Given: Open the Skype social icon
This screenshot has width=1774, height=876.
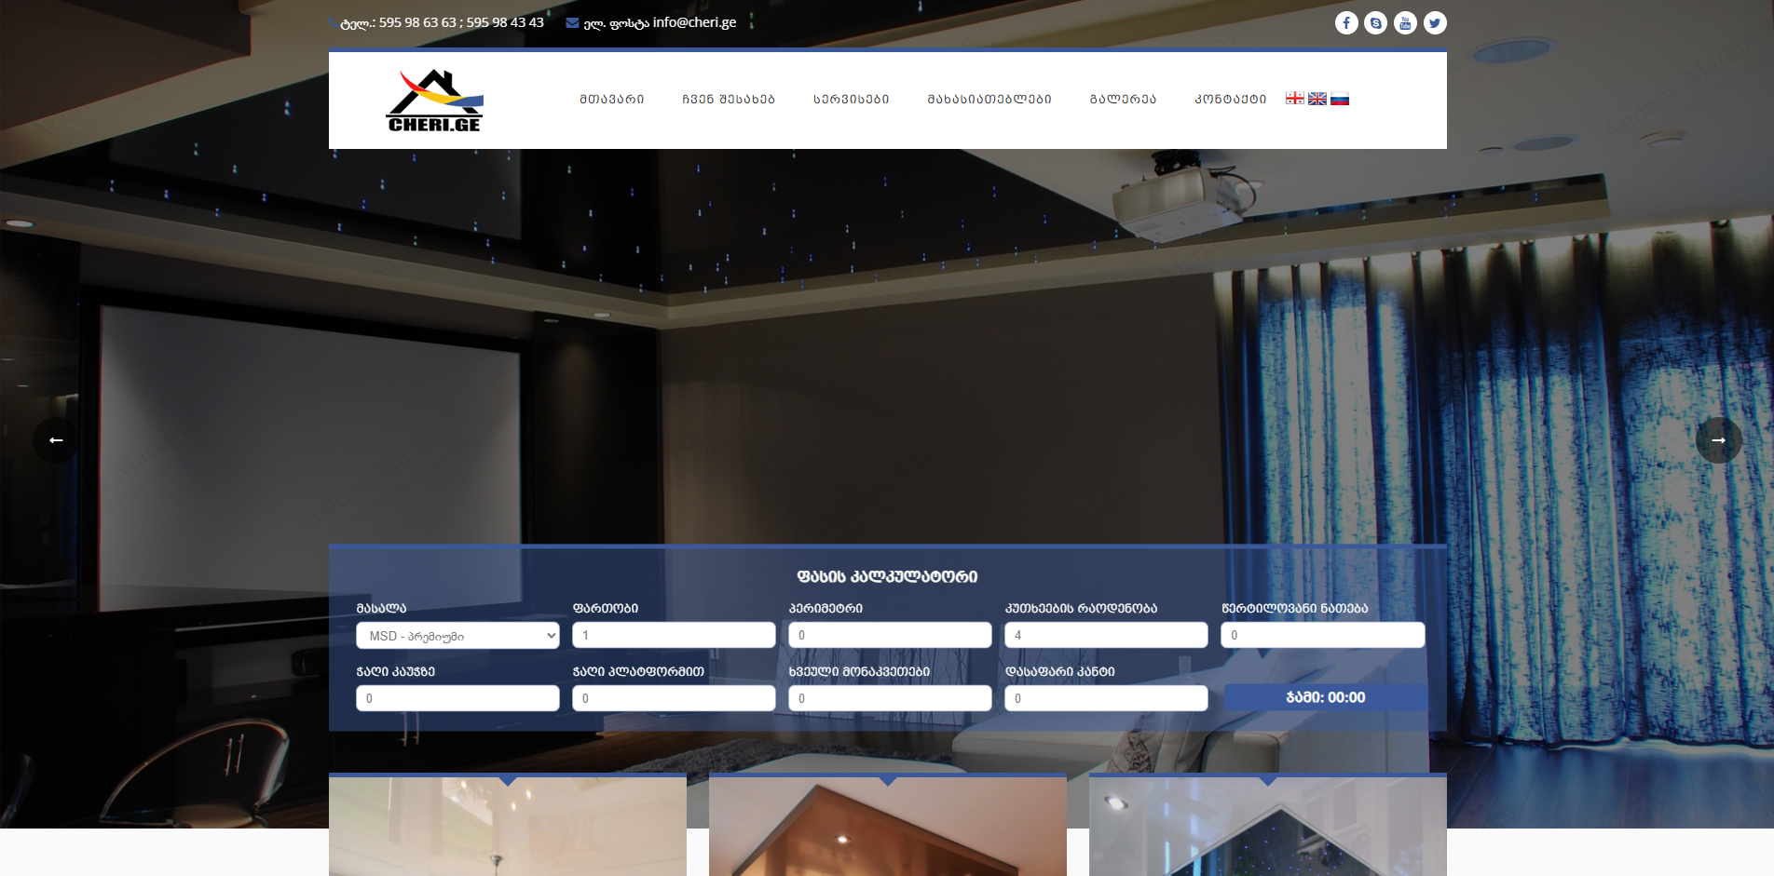Looking at the screenshot, I should [x=1375, y=23].
